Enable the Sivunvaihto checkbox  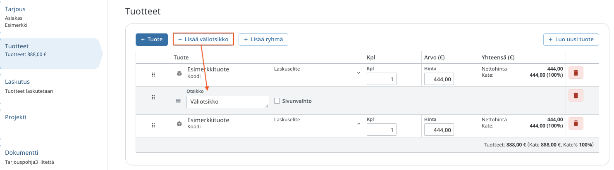click(277, 101)
